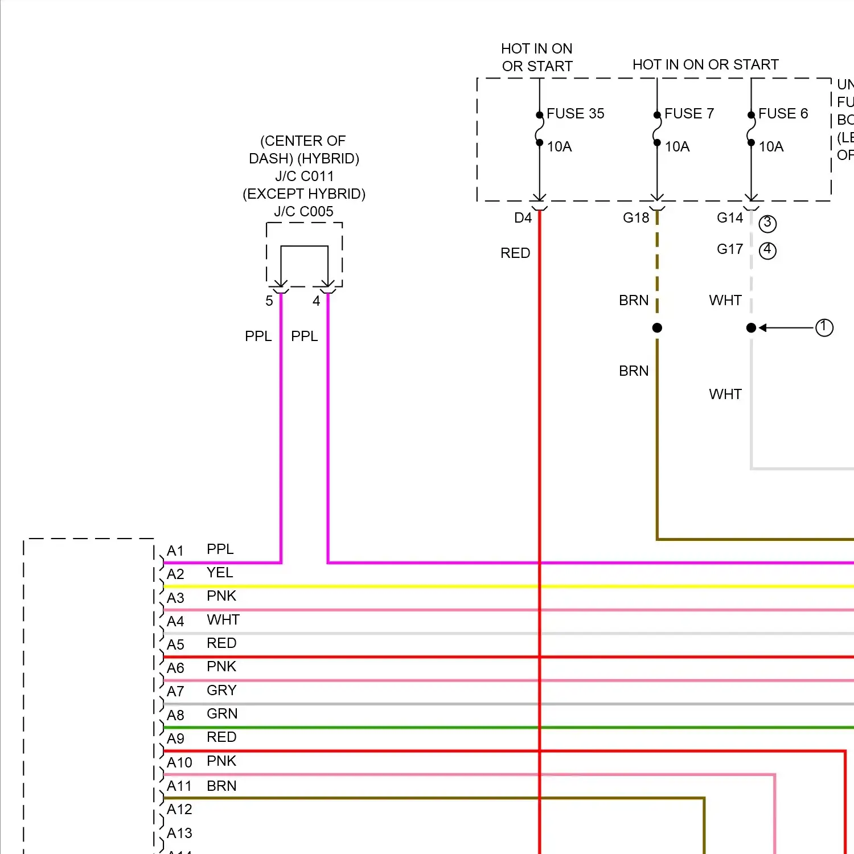The image size is (854, 854).
Task: Click the circled note number 3
Action: coord(767,223)
